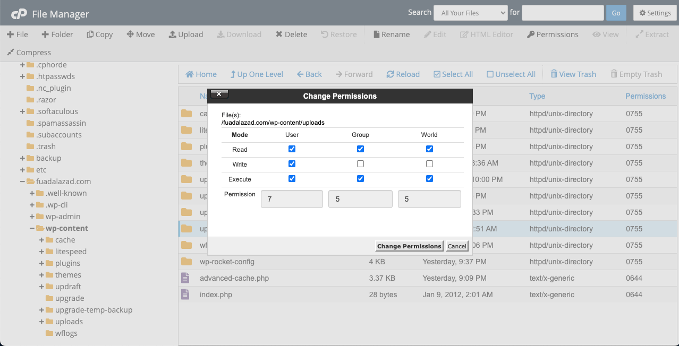679x346 pixels.
Task: Expand the plugins tree folder
Action: coord(41,263)
